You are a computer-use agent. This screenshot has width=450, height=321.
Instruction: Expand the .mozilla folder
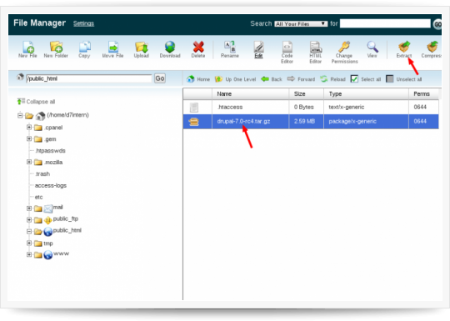coord(29,162)
